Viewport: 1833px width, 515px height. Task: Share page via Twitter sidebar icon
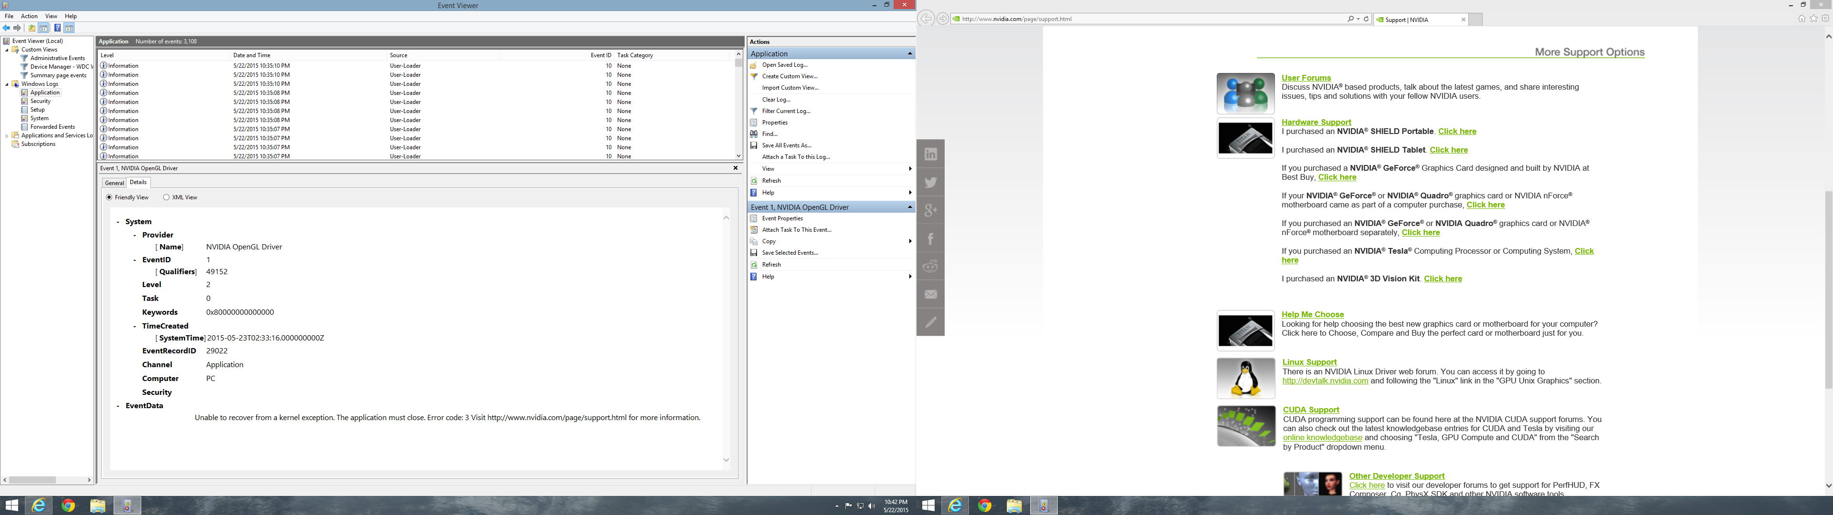click(x=931, y=182)
